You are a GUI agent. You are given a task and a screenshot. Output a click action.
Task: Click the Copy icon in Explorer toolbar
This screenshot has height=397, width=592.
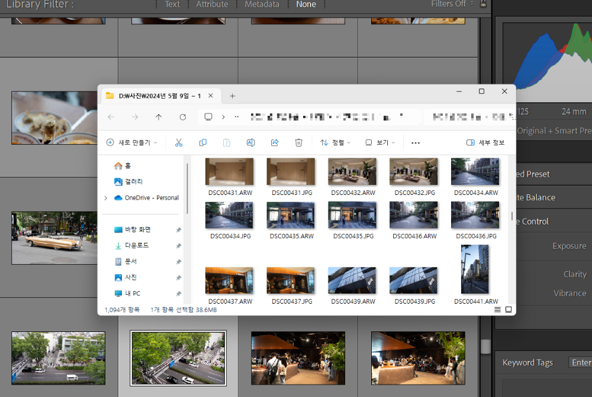[x=202, y=142]
